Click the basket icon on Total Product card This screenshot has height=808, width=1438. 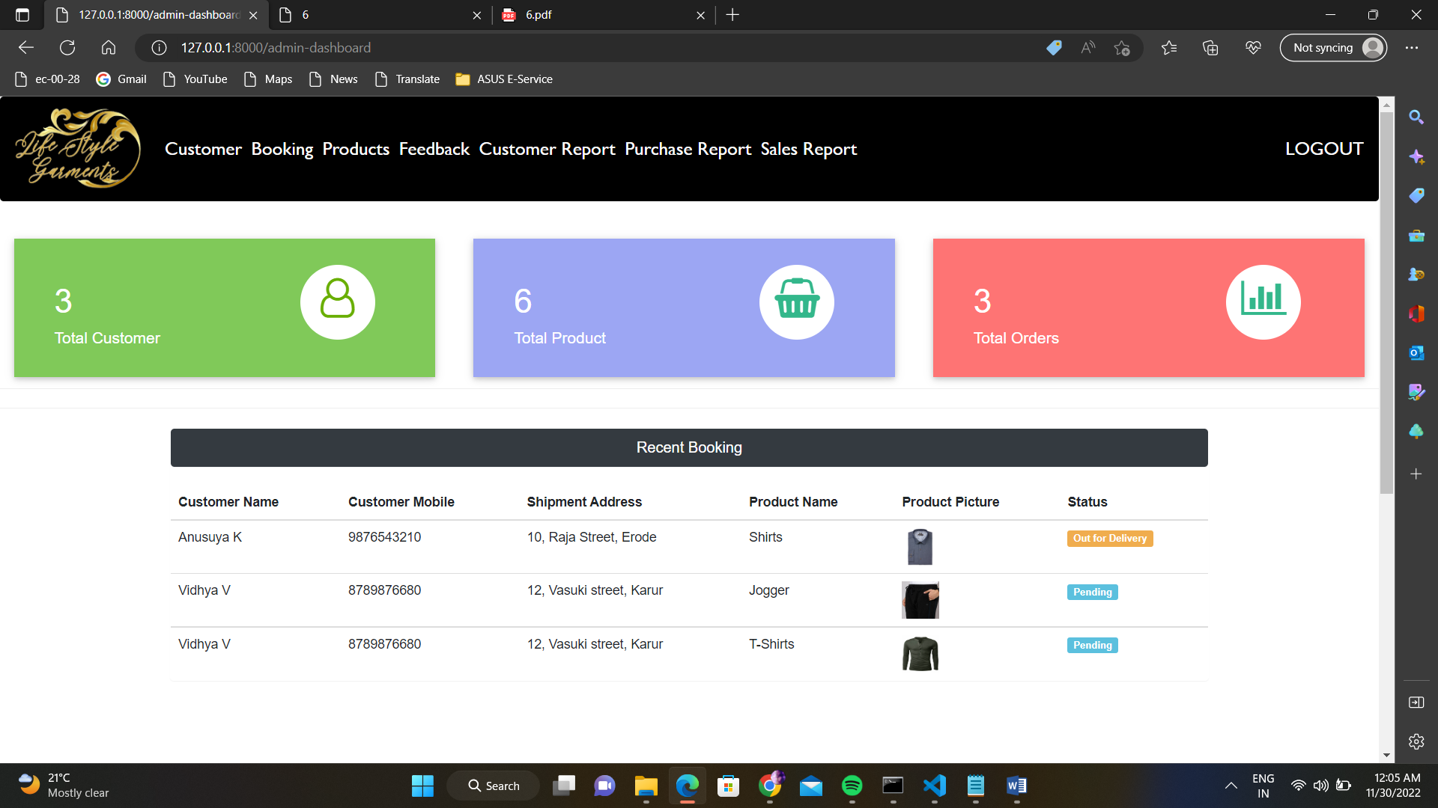coord(797,302)
